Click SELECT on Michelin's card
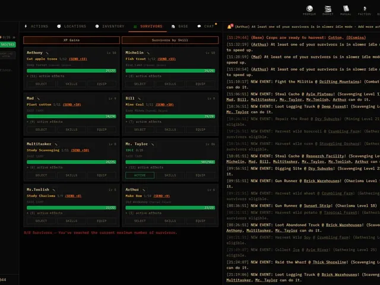The height and width of the screenshot is (285, 380). 140,84
